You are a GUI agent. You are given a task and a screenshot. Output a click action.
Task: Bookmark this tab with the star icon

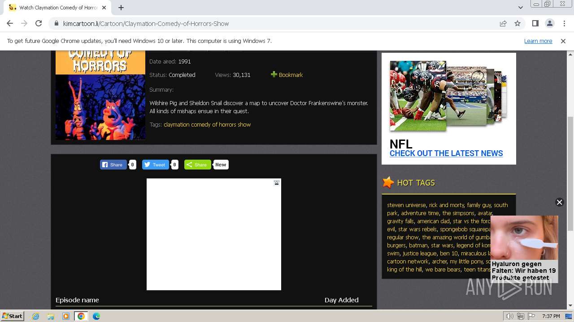[517, 23]
